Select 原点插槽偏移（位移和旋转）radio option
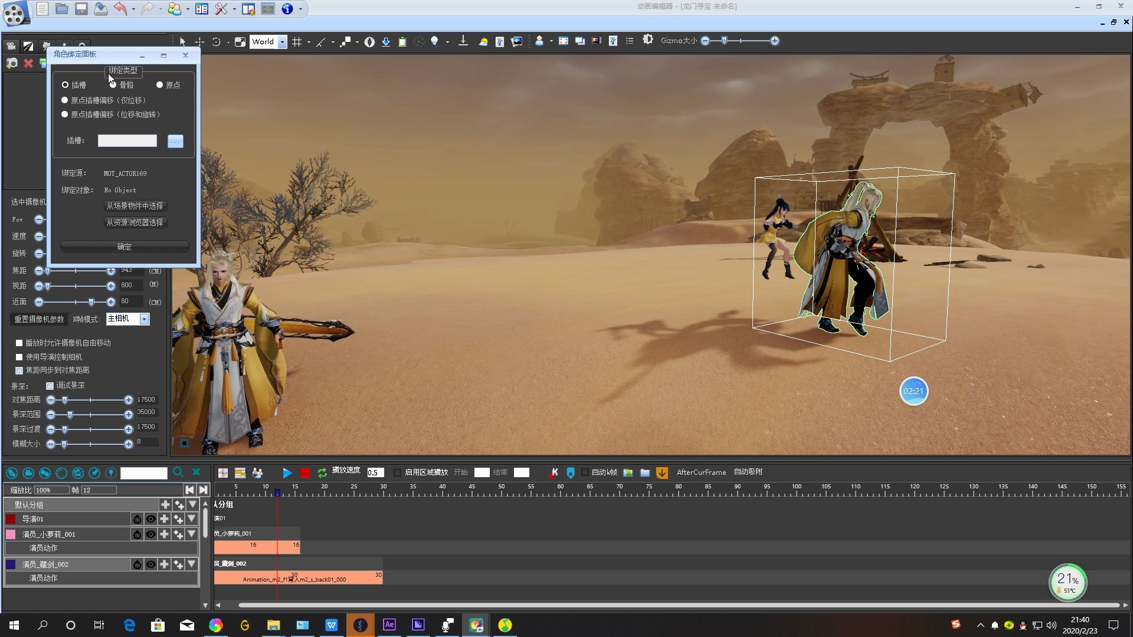The image size is (1133, 637). pos(65,114)
